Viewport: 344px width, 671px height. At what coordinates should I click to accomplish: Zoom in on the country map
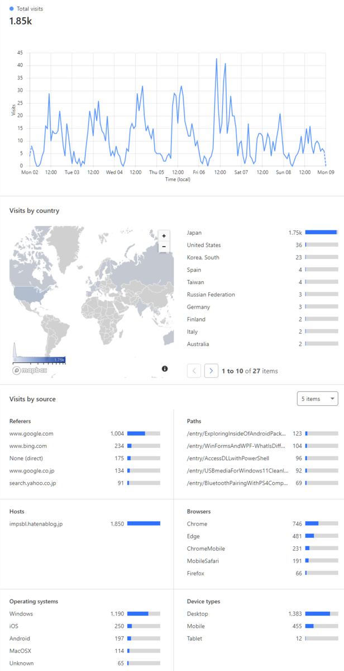tap(164, 236)
